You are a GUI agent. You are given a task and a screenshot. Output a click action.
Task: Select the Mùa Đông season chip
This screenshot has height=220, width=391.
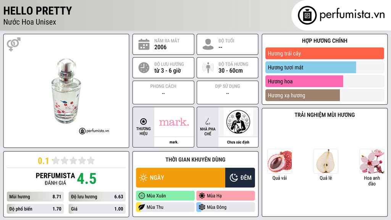[226, 207]
